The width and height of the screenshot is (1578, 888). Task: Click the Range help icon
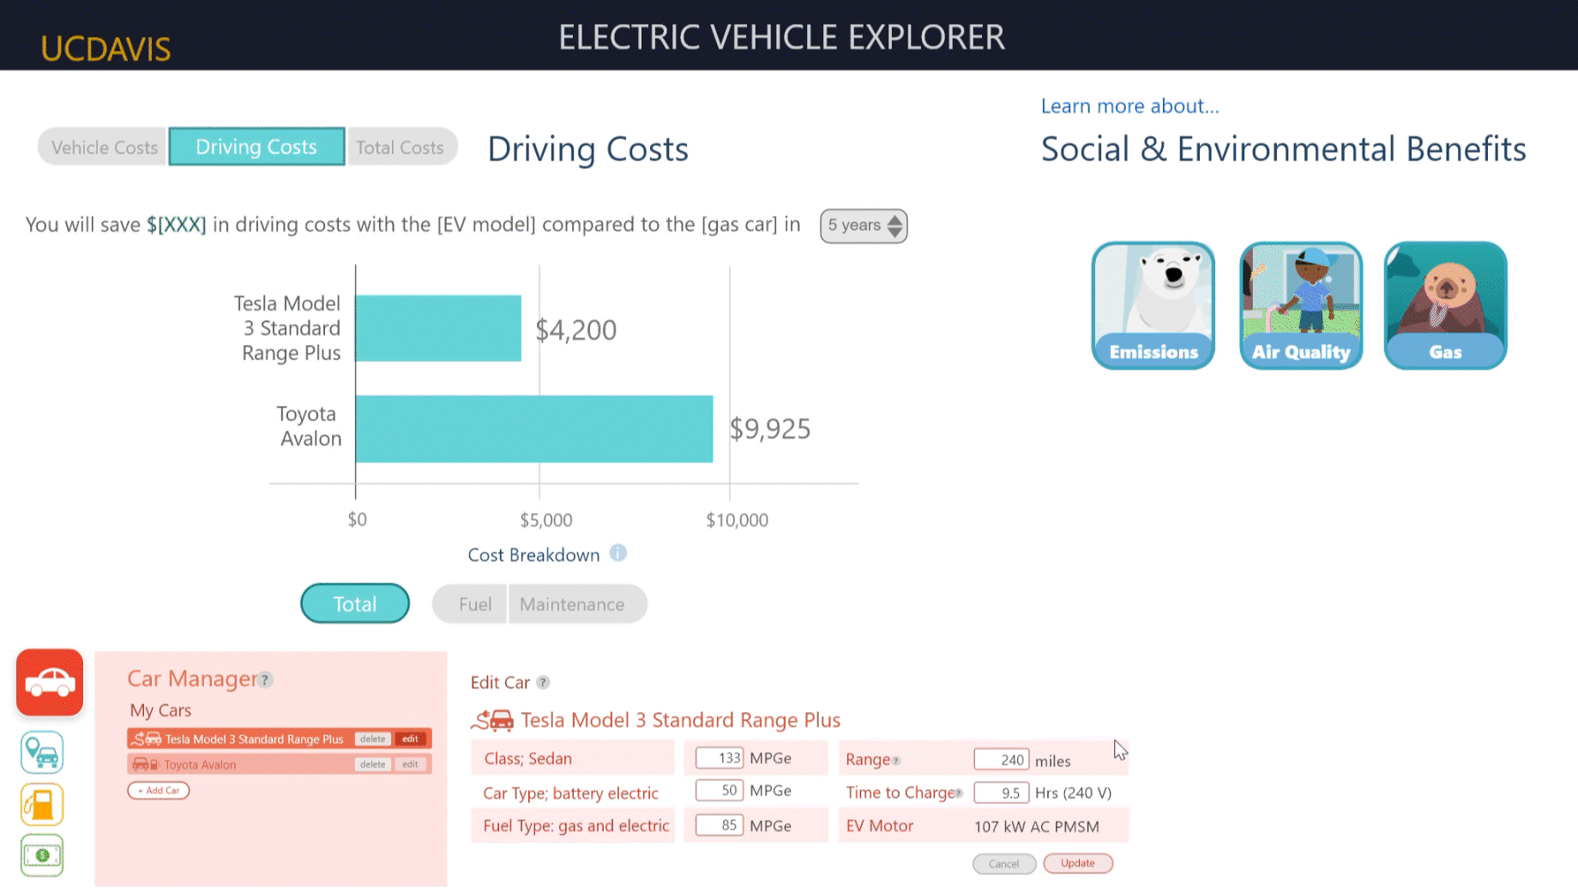896,761
